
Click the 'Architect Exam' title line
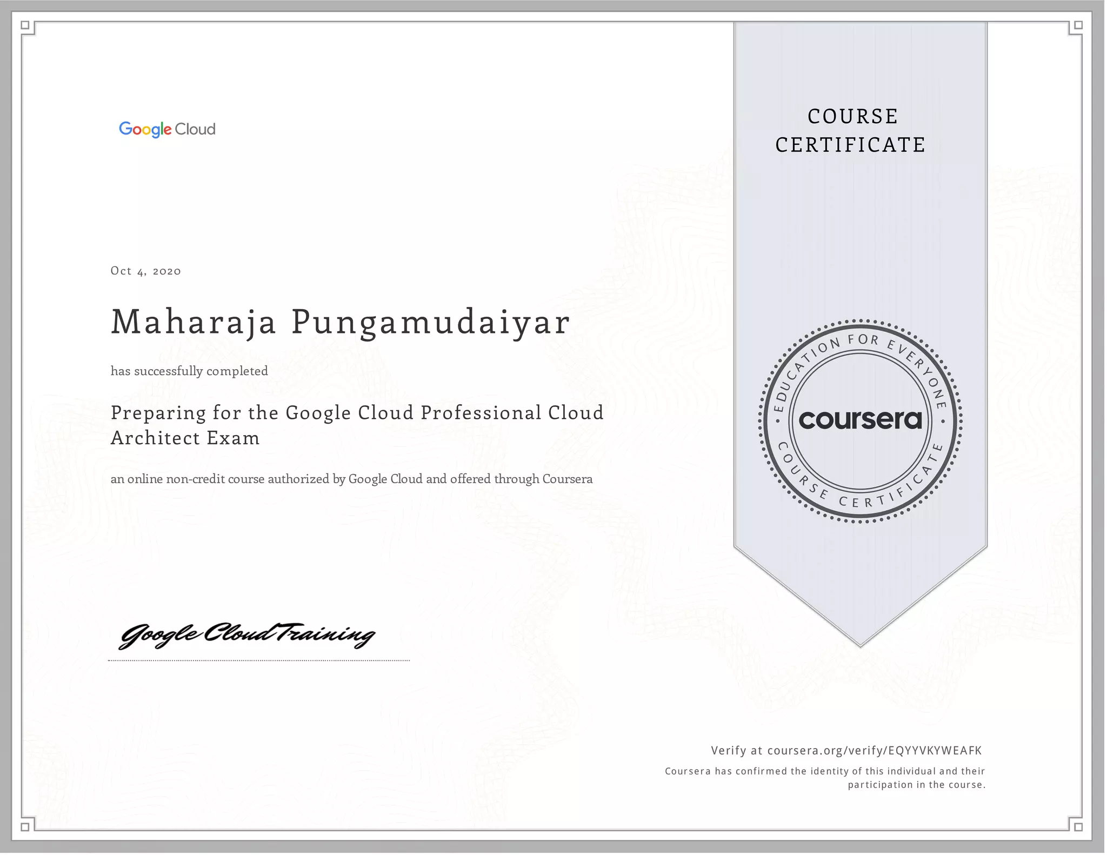pyautogui.click(x=185, y=438)
